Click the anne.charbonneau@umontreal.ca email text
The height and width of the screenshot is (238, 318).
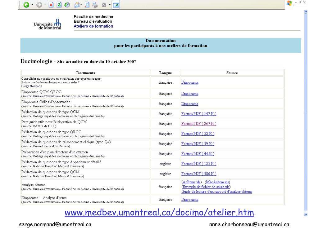pos(249,224)
